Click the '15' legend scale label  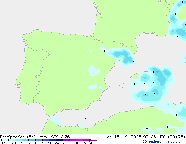point(43,143)
